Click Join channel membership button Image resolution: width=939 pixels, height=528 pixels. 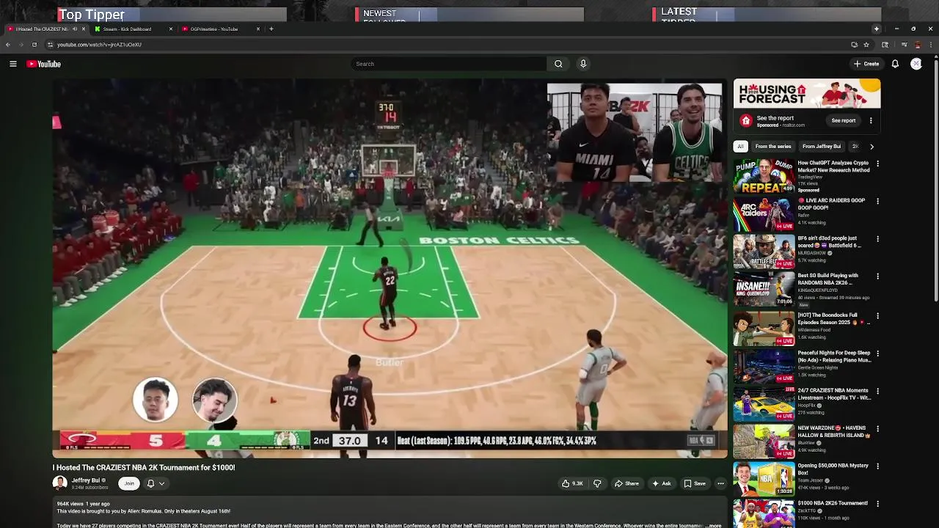[x=129, y=483]
